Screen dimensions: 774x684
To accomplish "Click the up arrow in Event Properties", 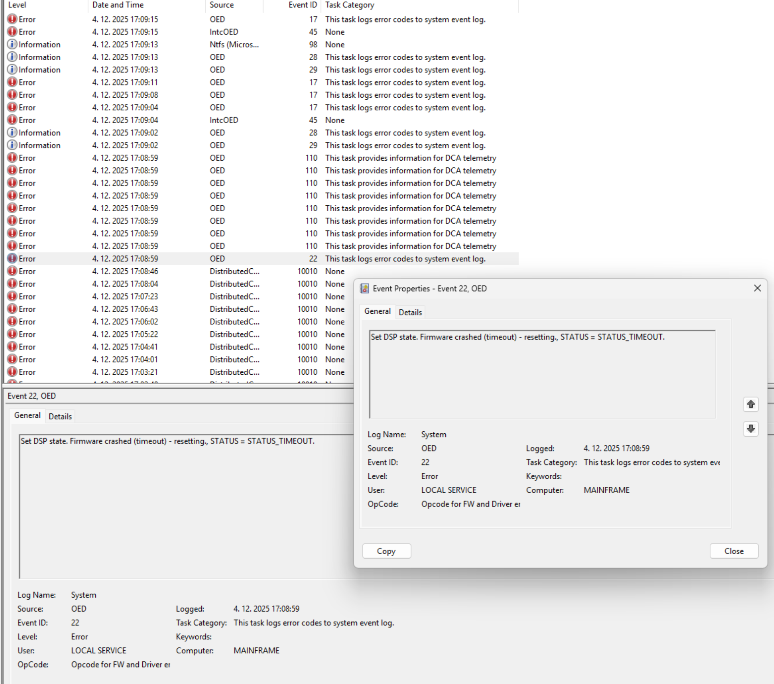I will coord(750,404).
